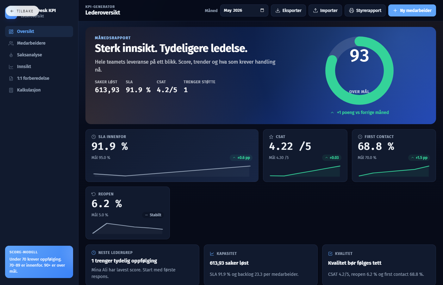Click the 93 score donut gauge
443x285 pixels.
pyautogui.click(x=359, y=71)
